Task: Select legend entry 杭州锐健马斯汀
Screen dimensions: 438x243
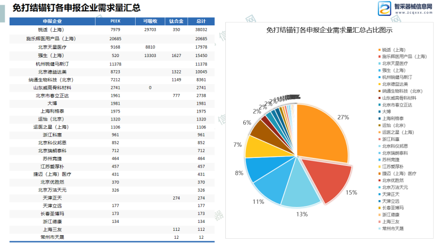Action: coord(397,77)
